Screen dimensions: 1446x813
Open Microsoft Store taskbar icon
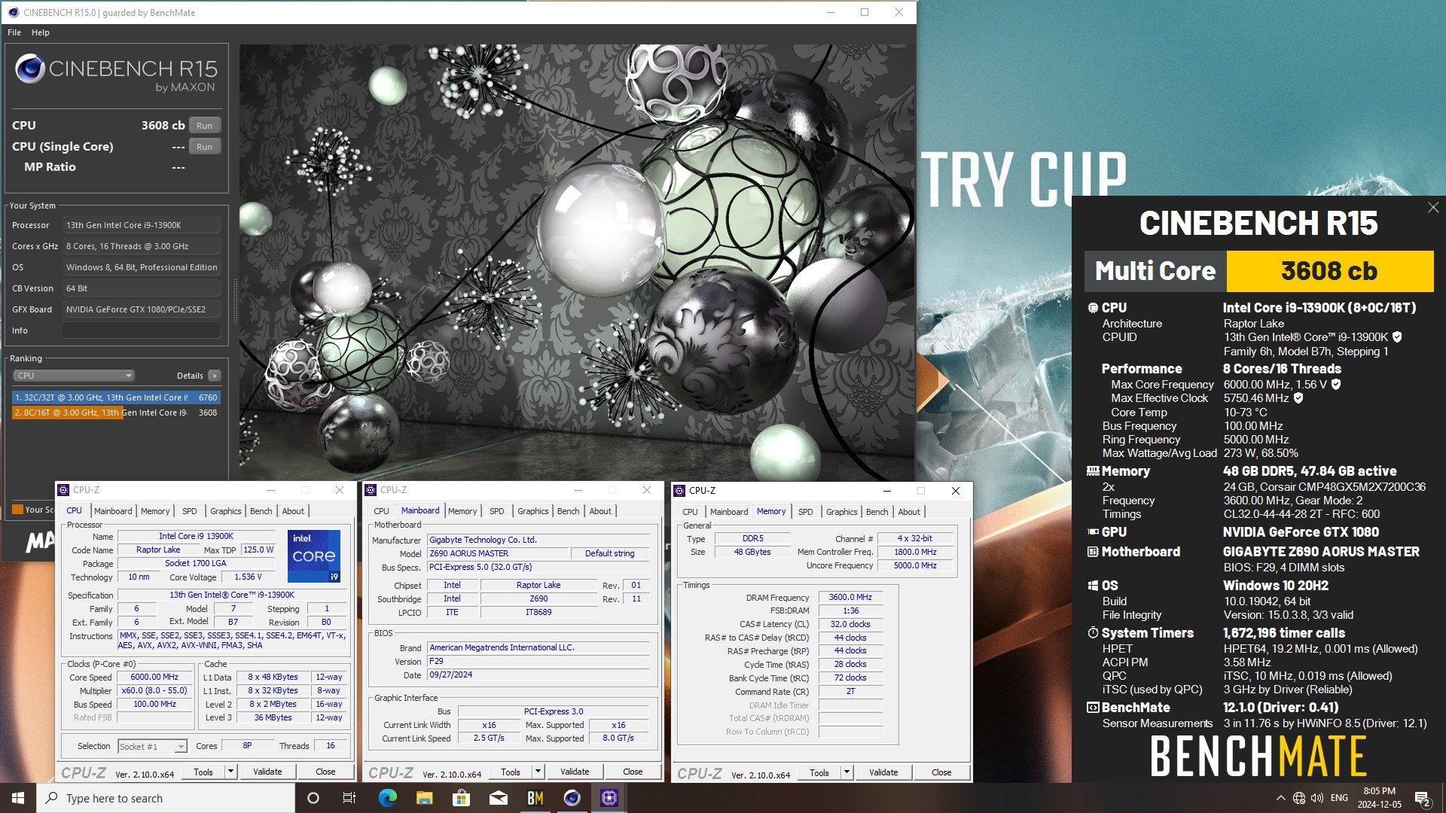click(461, 798)
